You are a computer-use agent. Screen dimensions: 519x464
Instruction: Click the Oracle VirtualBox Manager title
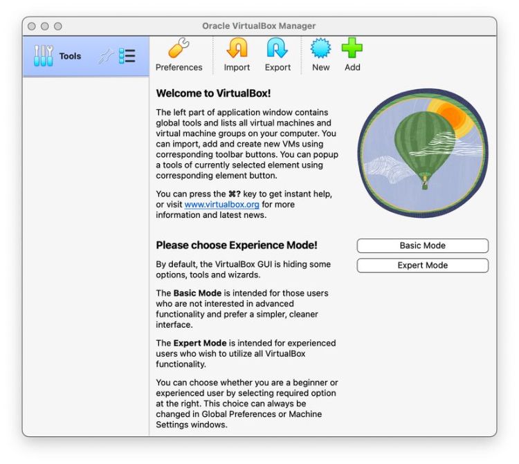[x=259, y=26]
